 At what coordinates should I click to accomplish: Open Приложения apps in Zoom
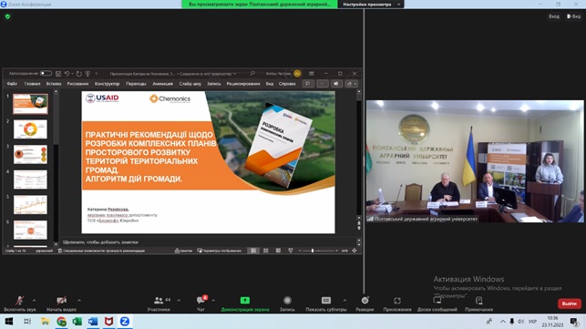tap(397, 303)
